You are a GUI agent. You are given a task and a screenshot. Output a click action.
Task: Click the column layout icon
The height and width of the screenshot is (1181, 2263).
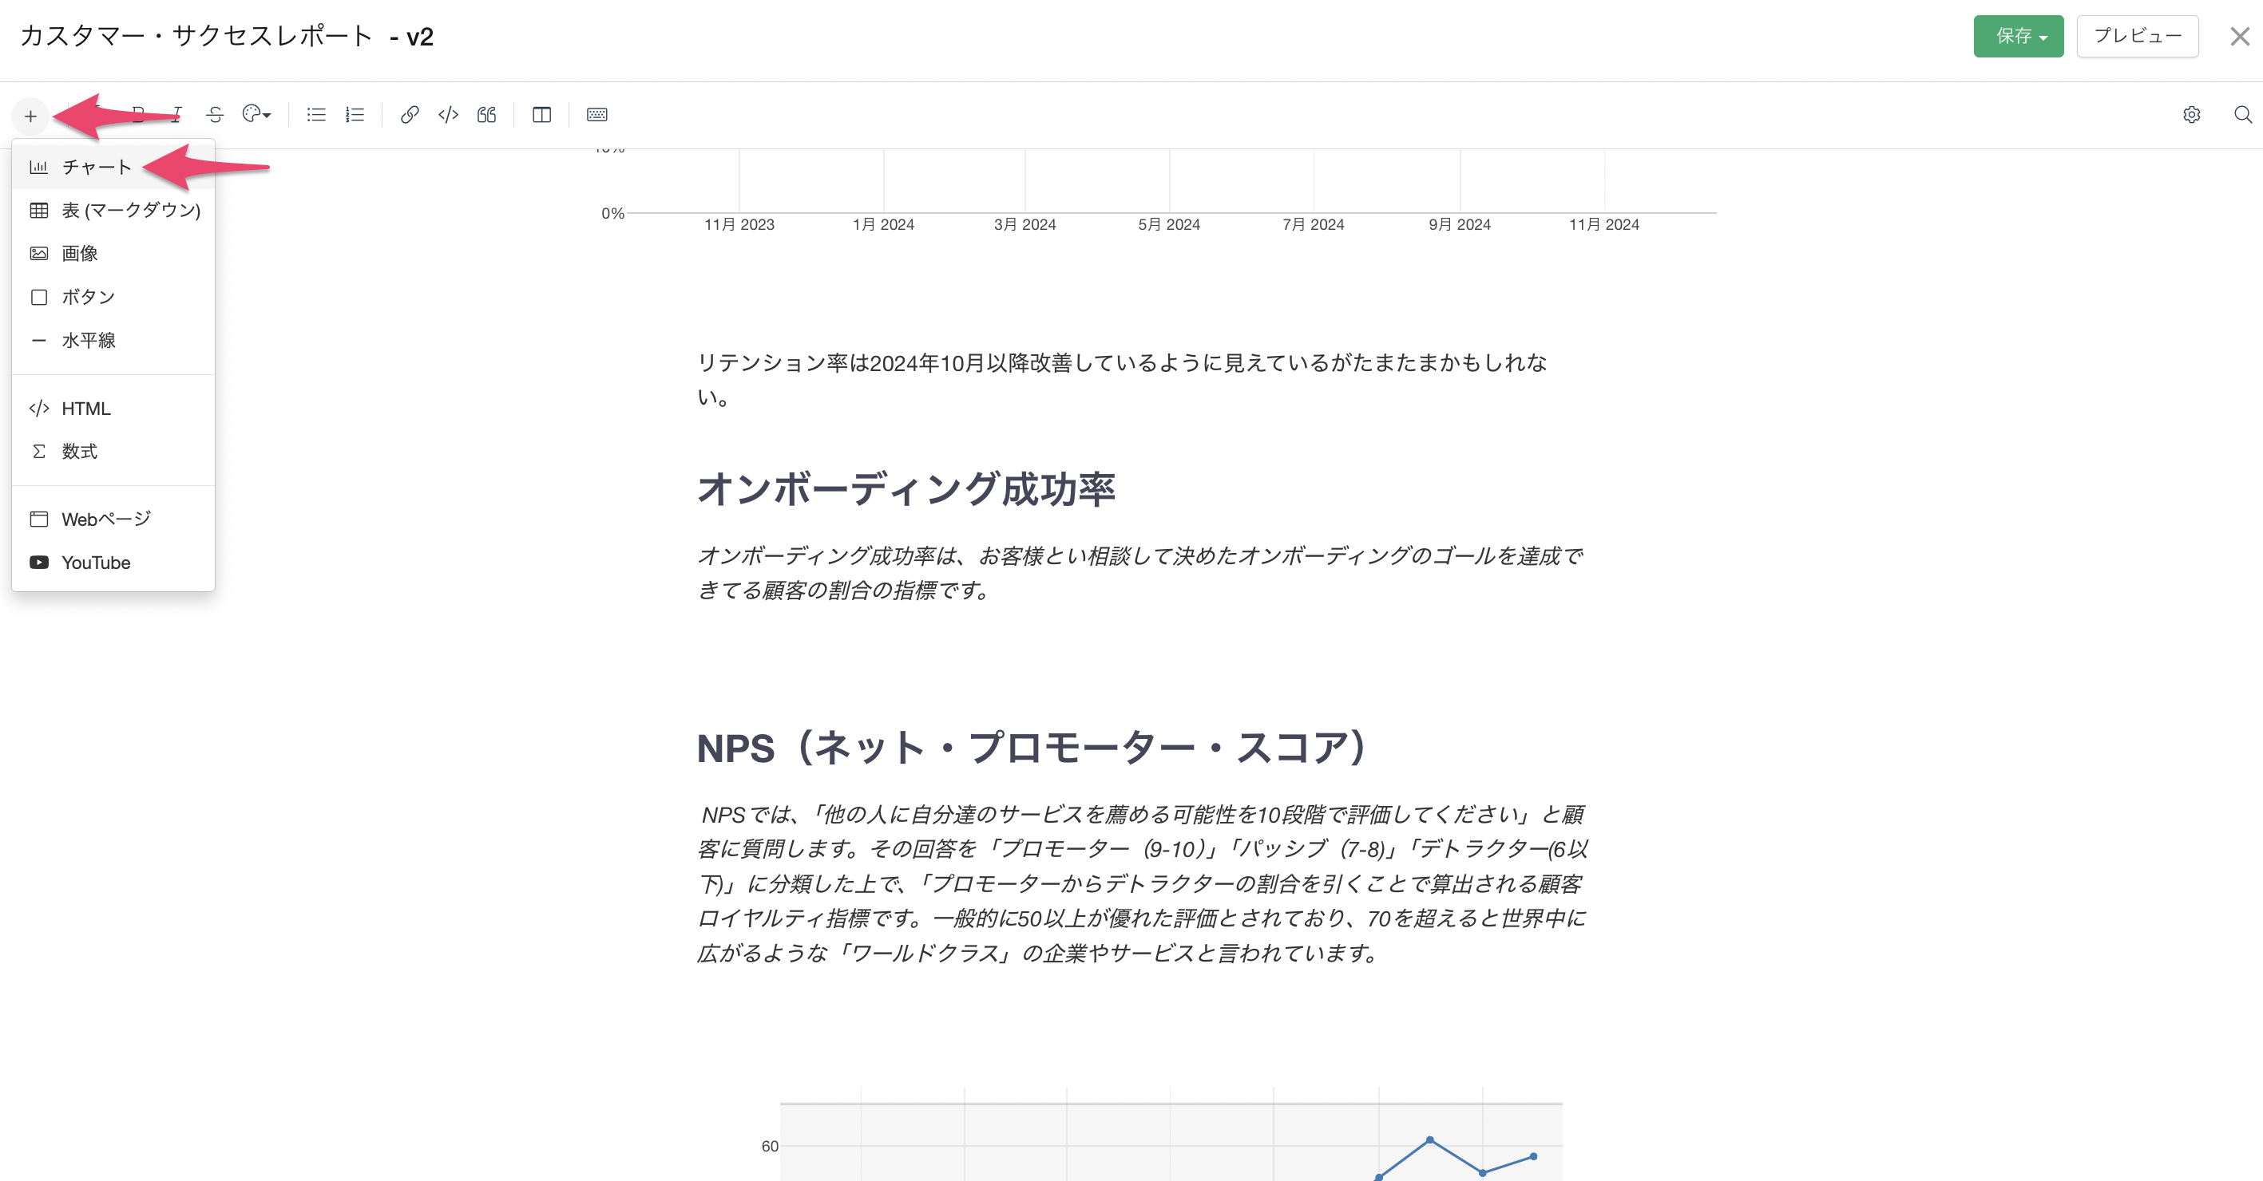pyautogui.click(x=542, y=114)
